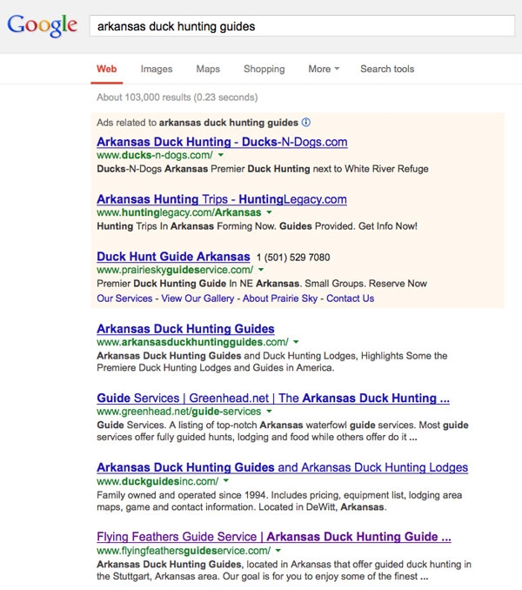Click green URL www.greenhead.net/guide-services
This screenshot has width=522, height=590.
[x=179, y=412]
